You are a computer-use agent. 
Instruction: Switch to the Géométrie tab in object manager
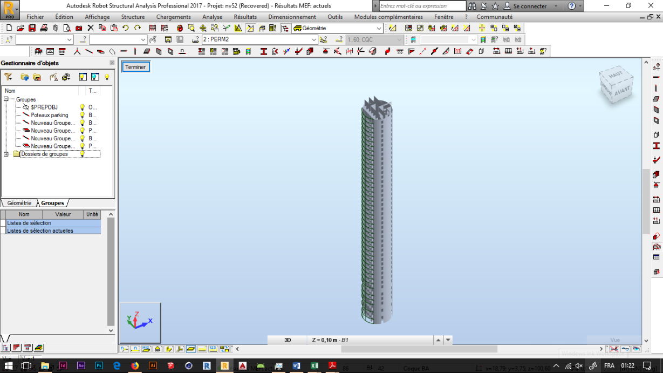19,203
